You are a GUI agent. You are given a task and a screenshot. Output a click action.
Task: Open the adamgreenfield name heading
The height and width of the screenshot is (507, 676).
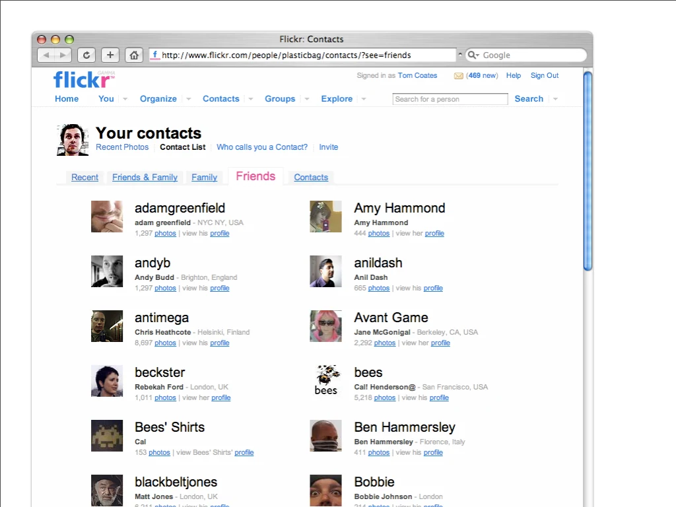(180, 208)
